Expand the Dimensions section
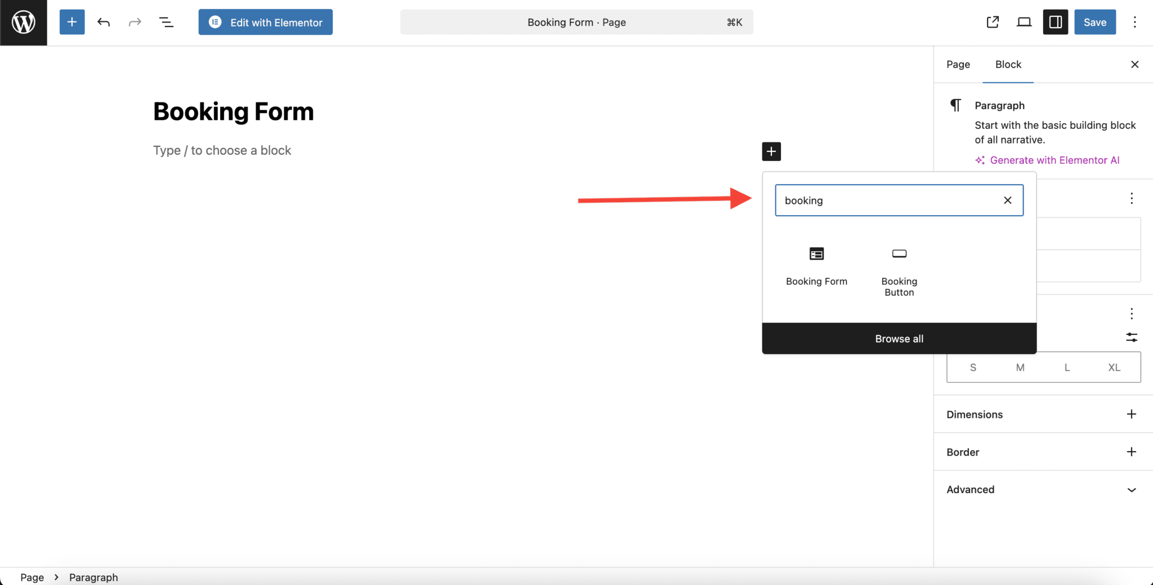Image resolution: width=1153 pixels, height=585 pixels. point(1132,414)
